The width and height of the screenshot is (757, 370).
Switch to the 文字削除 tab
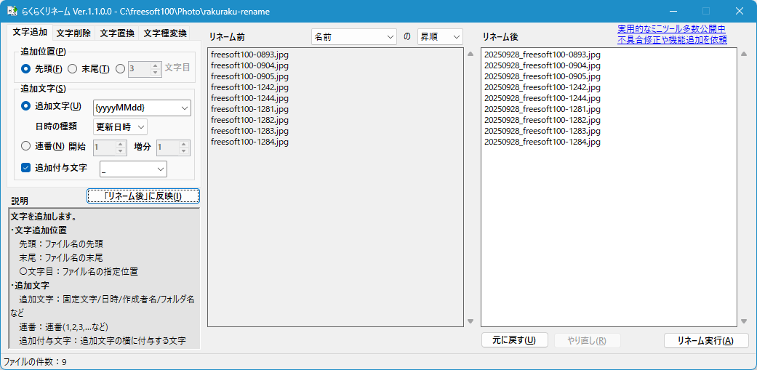73,33
